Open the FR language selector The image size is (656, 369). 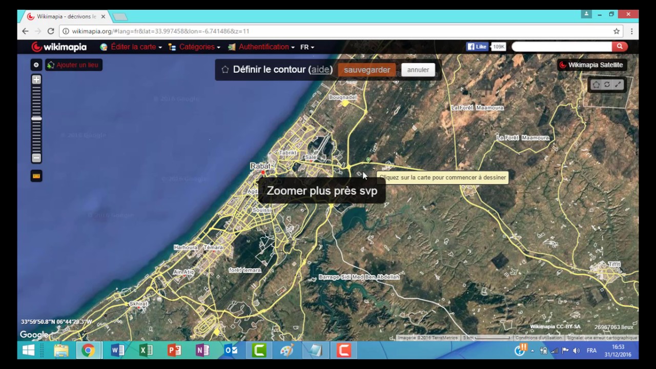[x=307, y=47]
